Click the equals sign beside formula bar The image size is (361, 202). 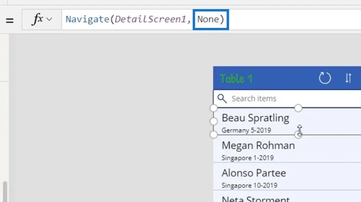click(9, 21)
